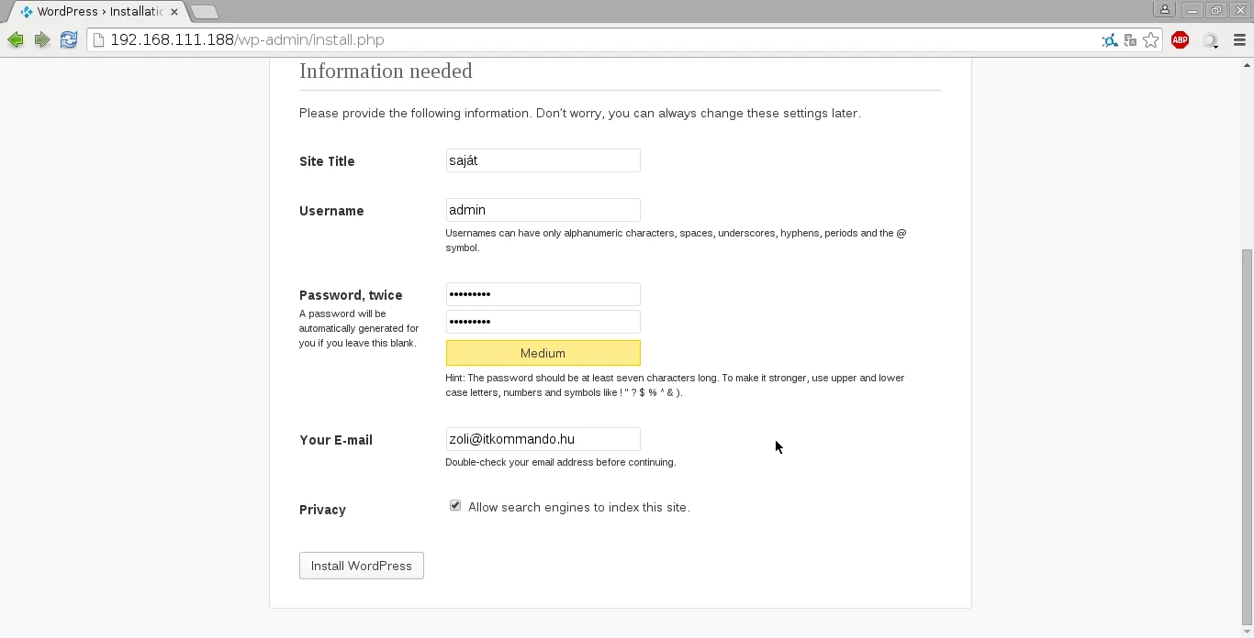Open the browser hamburger menu
Viewport: 1254px width, 638px height.
click(x=1239, y=40)
